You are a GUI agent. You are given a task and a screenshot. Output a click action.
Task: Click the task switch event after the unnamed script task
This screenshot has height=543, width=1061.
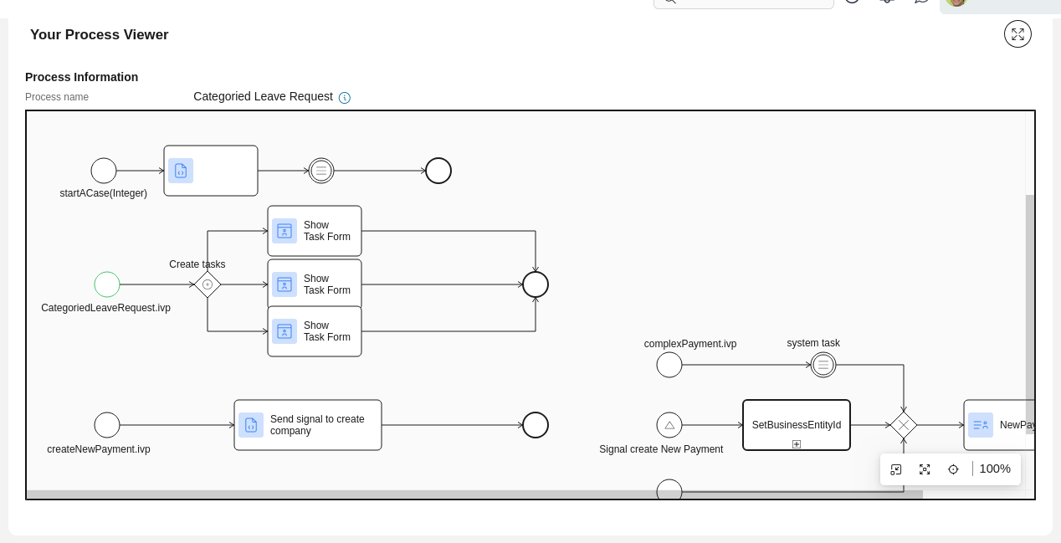point(321,171)
